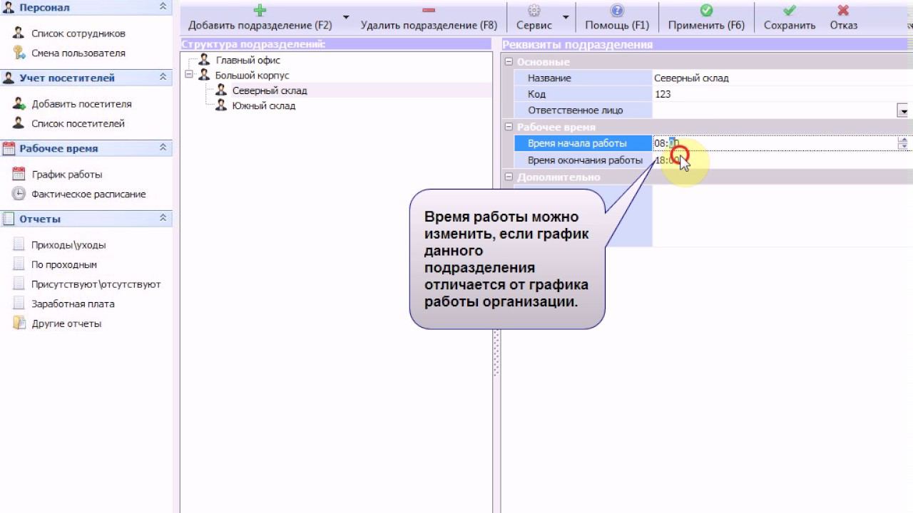The image size is (913, 513).
Task: Click Удалить подразделение (F8) label
Action: 429,25
